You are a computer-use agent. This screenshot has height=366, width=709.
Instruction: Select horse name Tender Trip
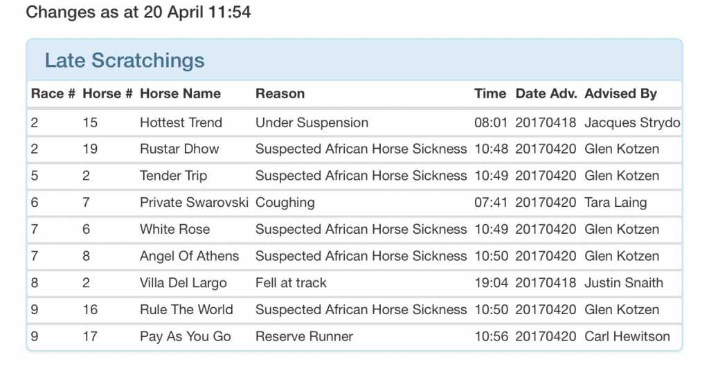pyautogui.click(x=173, y=176)
